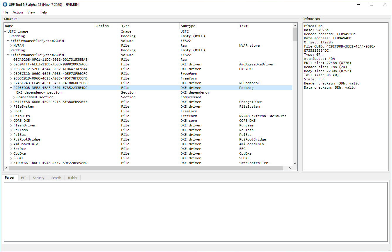
Task: Click the Action column header
Action: pos(108,26)
